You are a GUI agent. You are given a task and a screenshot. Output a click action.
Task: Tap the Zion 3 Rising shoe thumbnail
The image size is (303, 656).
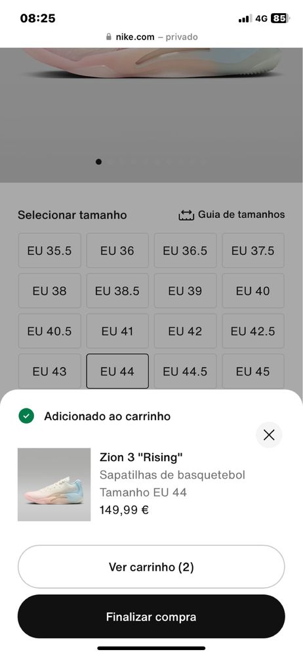click(x=54, y=485)
